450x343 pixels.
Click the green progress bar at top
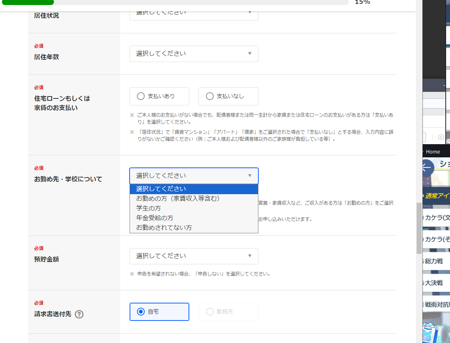pos(28,2)
